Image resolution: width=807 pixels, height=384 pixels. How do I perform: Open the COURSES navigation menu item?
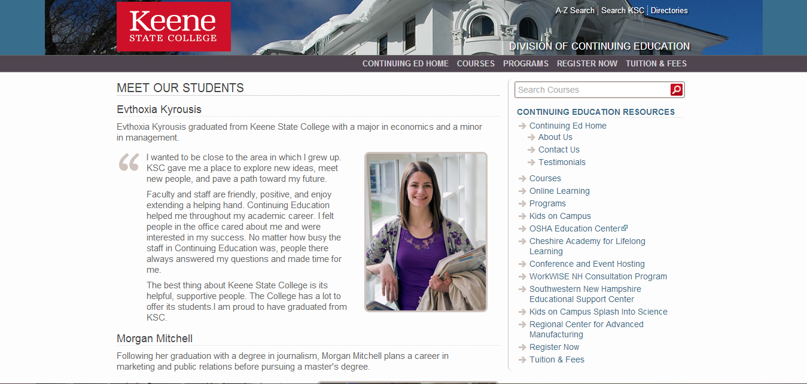tap(476, 63)
